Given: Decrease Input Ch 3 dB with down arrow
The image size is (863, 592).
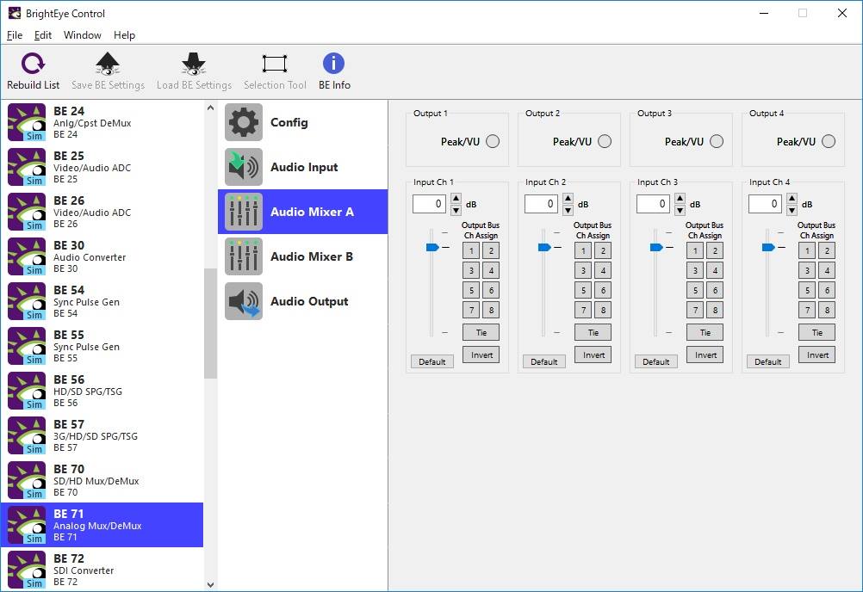Looking at the screenshot, I should (x=680, y=210).
